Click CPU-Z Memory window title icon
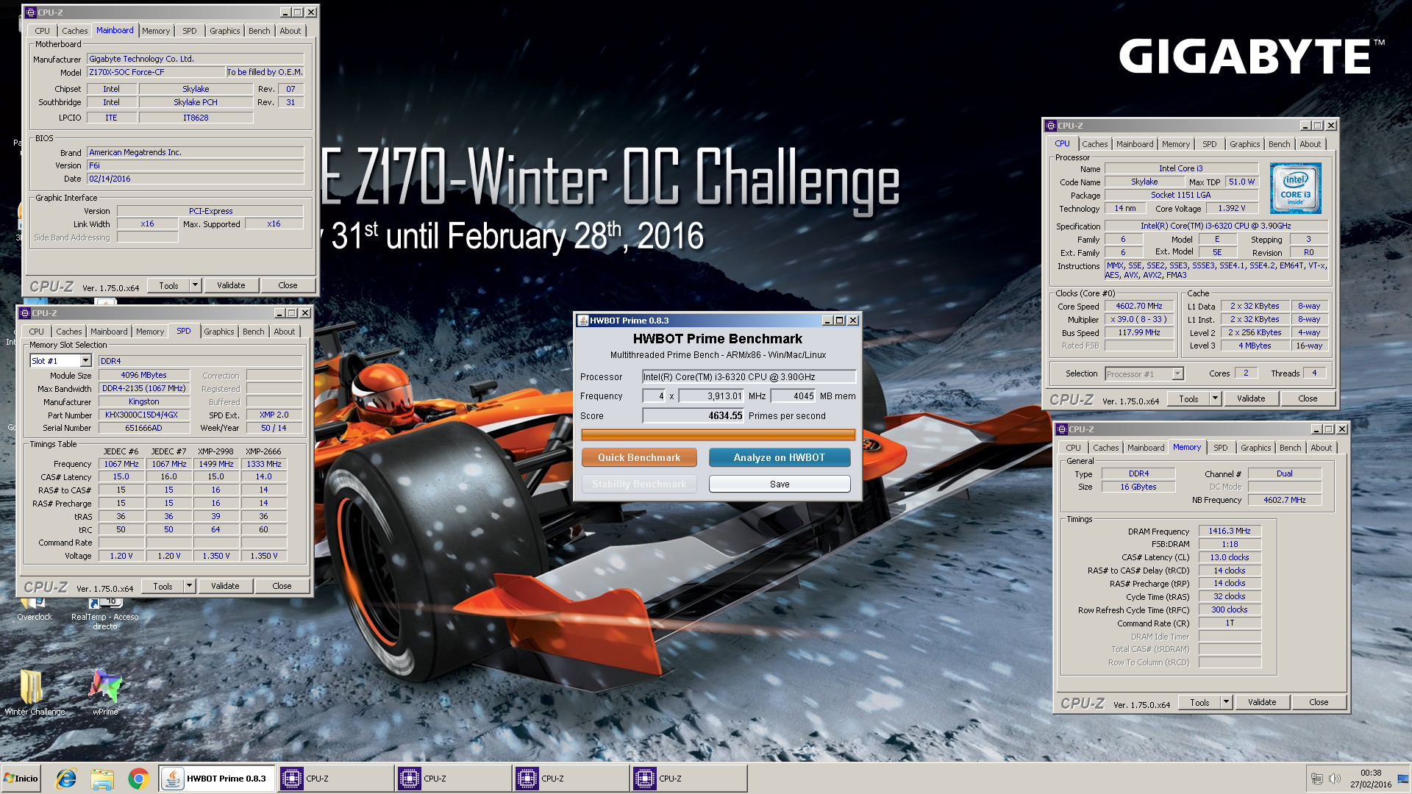 tap(1062, 429)
